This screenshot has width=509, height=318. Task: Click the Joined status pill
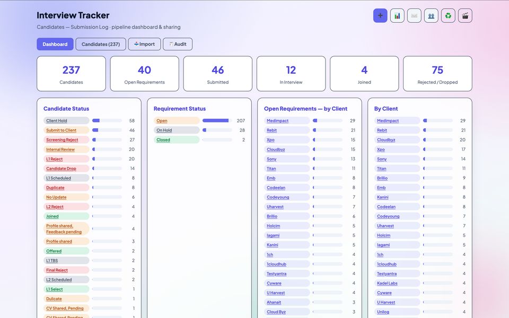66,216
